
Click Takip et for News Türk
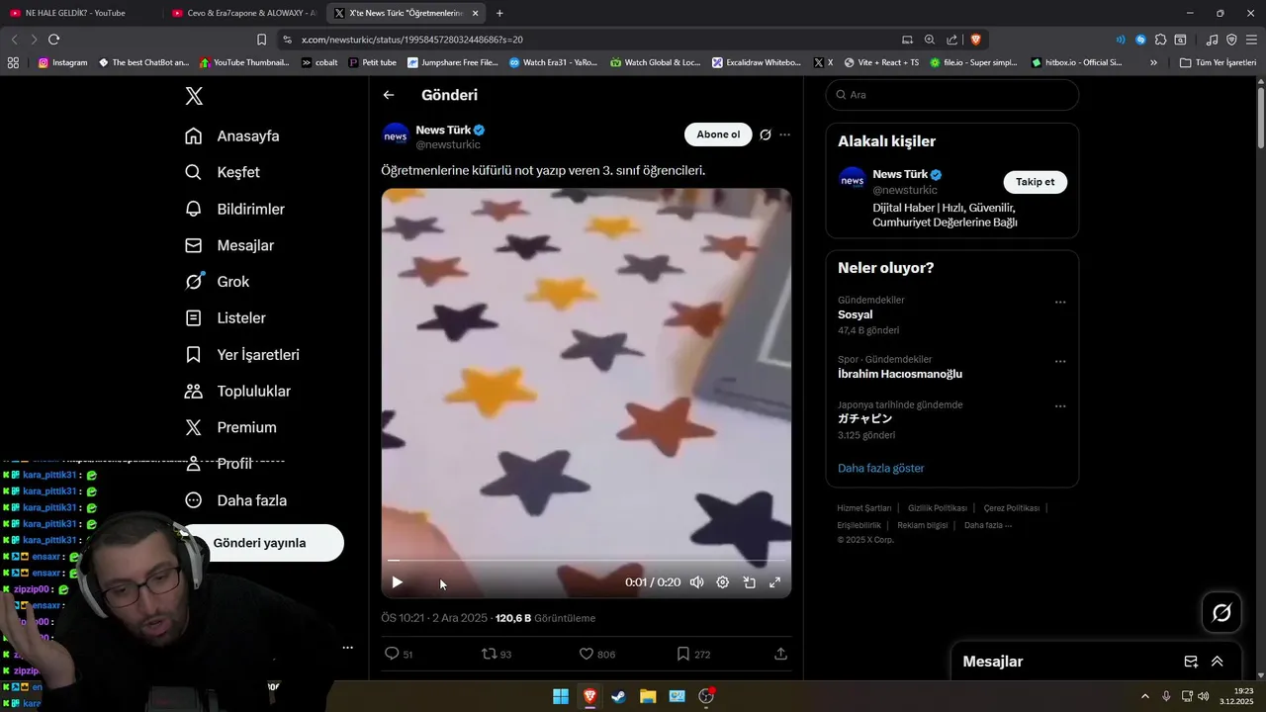(1036, 182)
